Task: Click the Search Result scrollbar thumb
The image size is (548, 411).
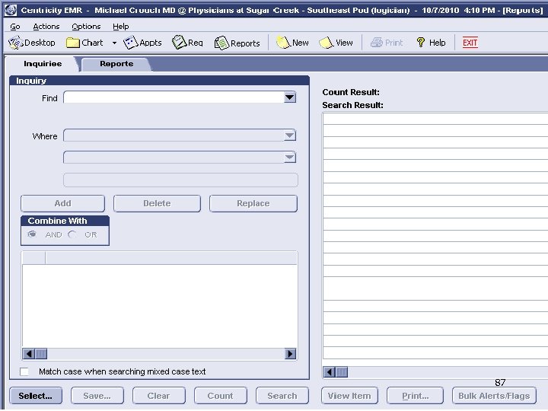Action: (x=342, y=372)
